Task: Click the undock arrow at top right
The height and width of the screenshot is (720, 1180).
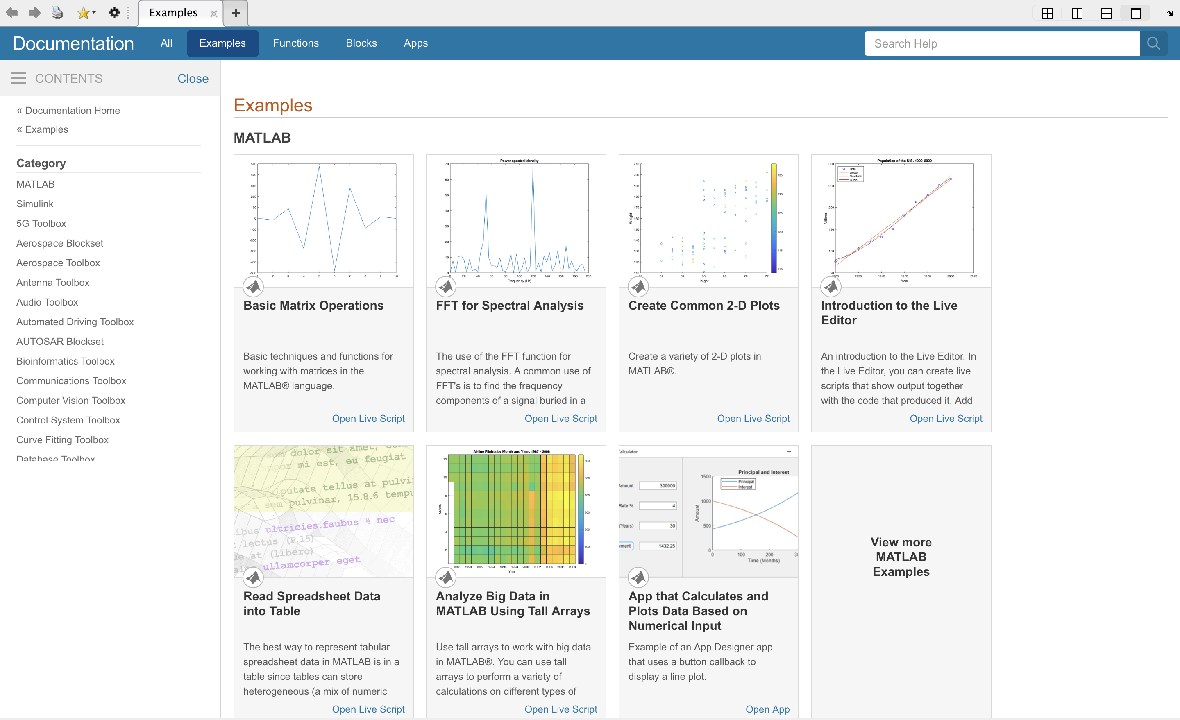Action: coord(1169,14)
